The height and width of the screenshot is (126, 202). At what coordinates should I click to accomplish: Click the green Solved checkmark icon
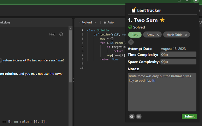point(130,27)
